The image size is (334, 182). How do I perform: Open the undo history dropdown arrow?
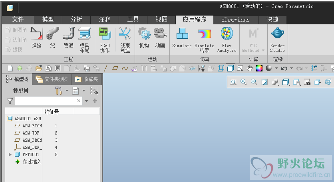[291, 68]
